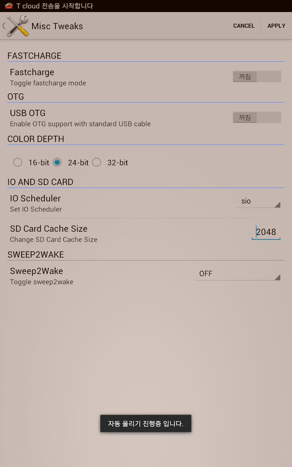The image size is (292, 467).
Task: Choose the 32-bit color depth radio button
Action: [96, 162]
